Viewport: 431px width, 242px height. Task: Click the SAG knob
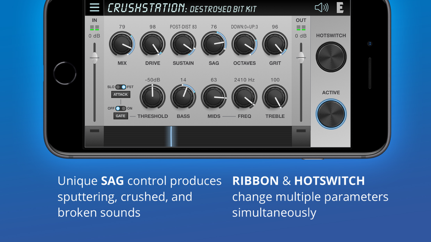point(214,44)
